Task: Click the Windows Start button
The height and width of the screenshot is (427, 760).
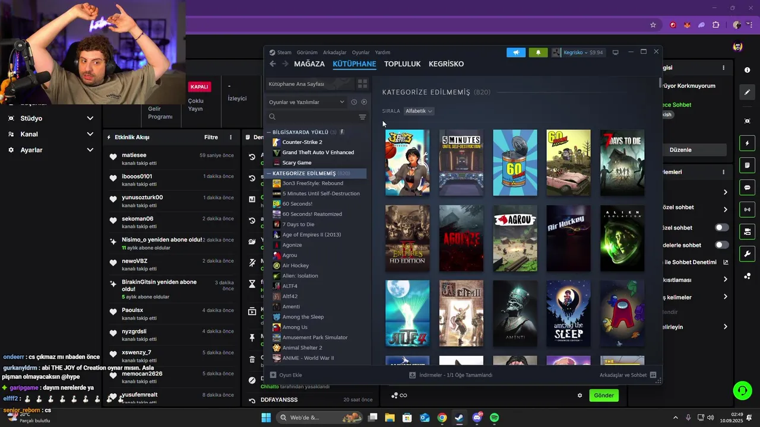Action: (266, 418)
